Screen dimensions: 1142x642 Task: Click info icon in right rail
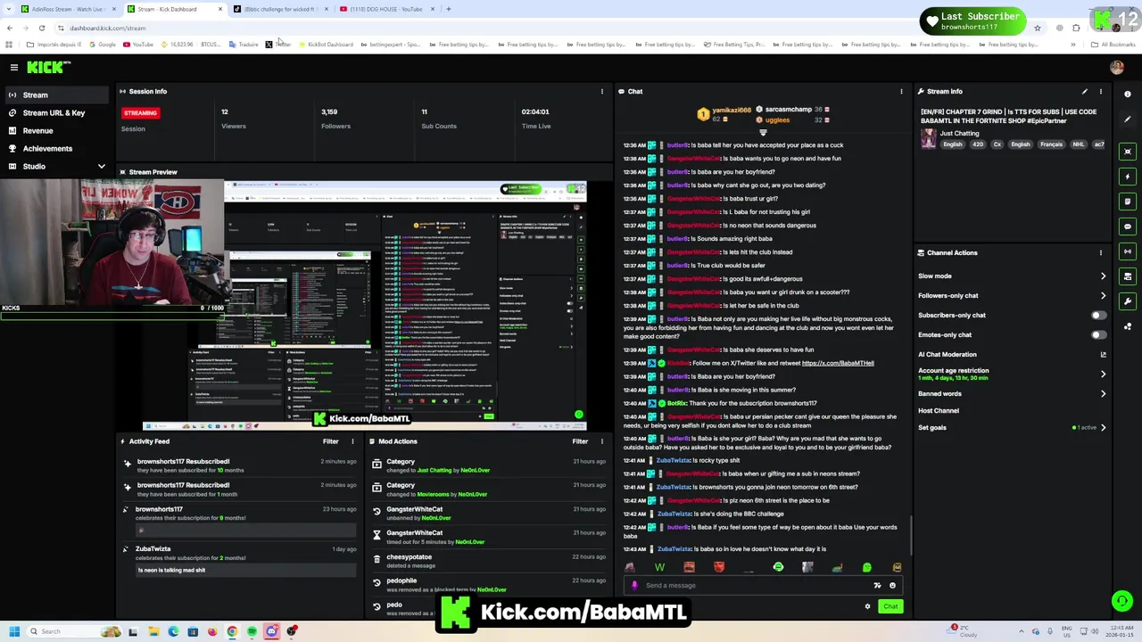click(1128, 94)
